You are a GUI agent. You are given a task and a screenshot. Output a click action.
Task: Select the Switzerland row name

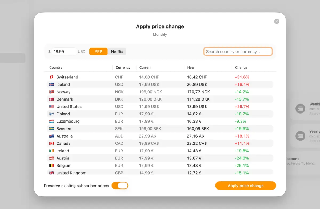(x=67, y=77)
